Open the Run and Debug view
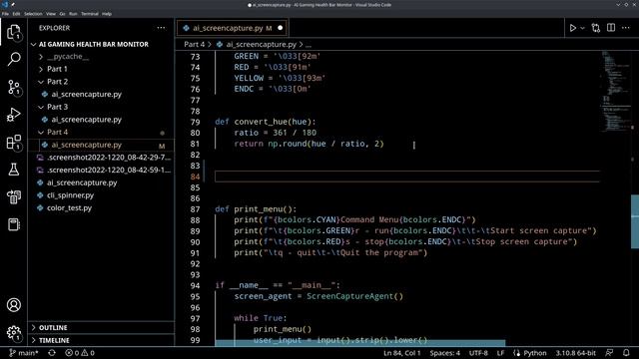 (13, 115)
